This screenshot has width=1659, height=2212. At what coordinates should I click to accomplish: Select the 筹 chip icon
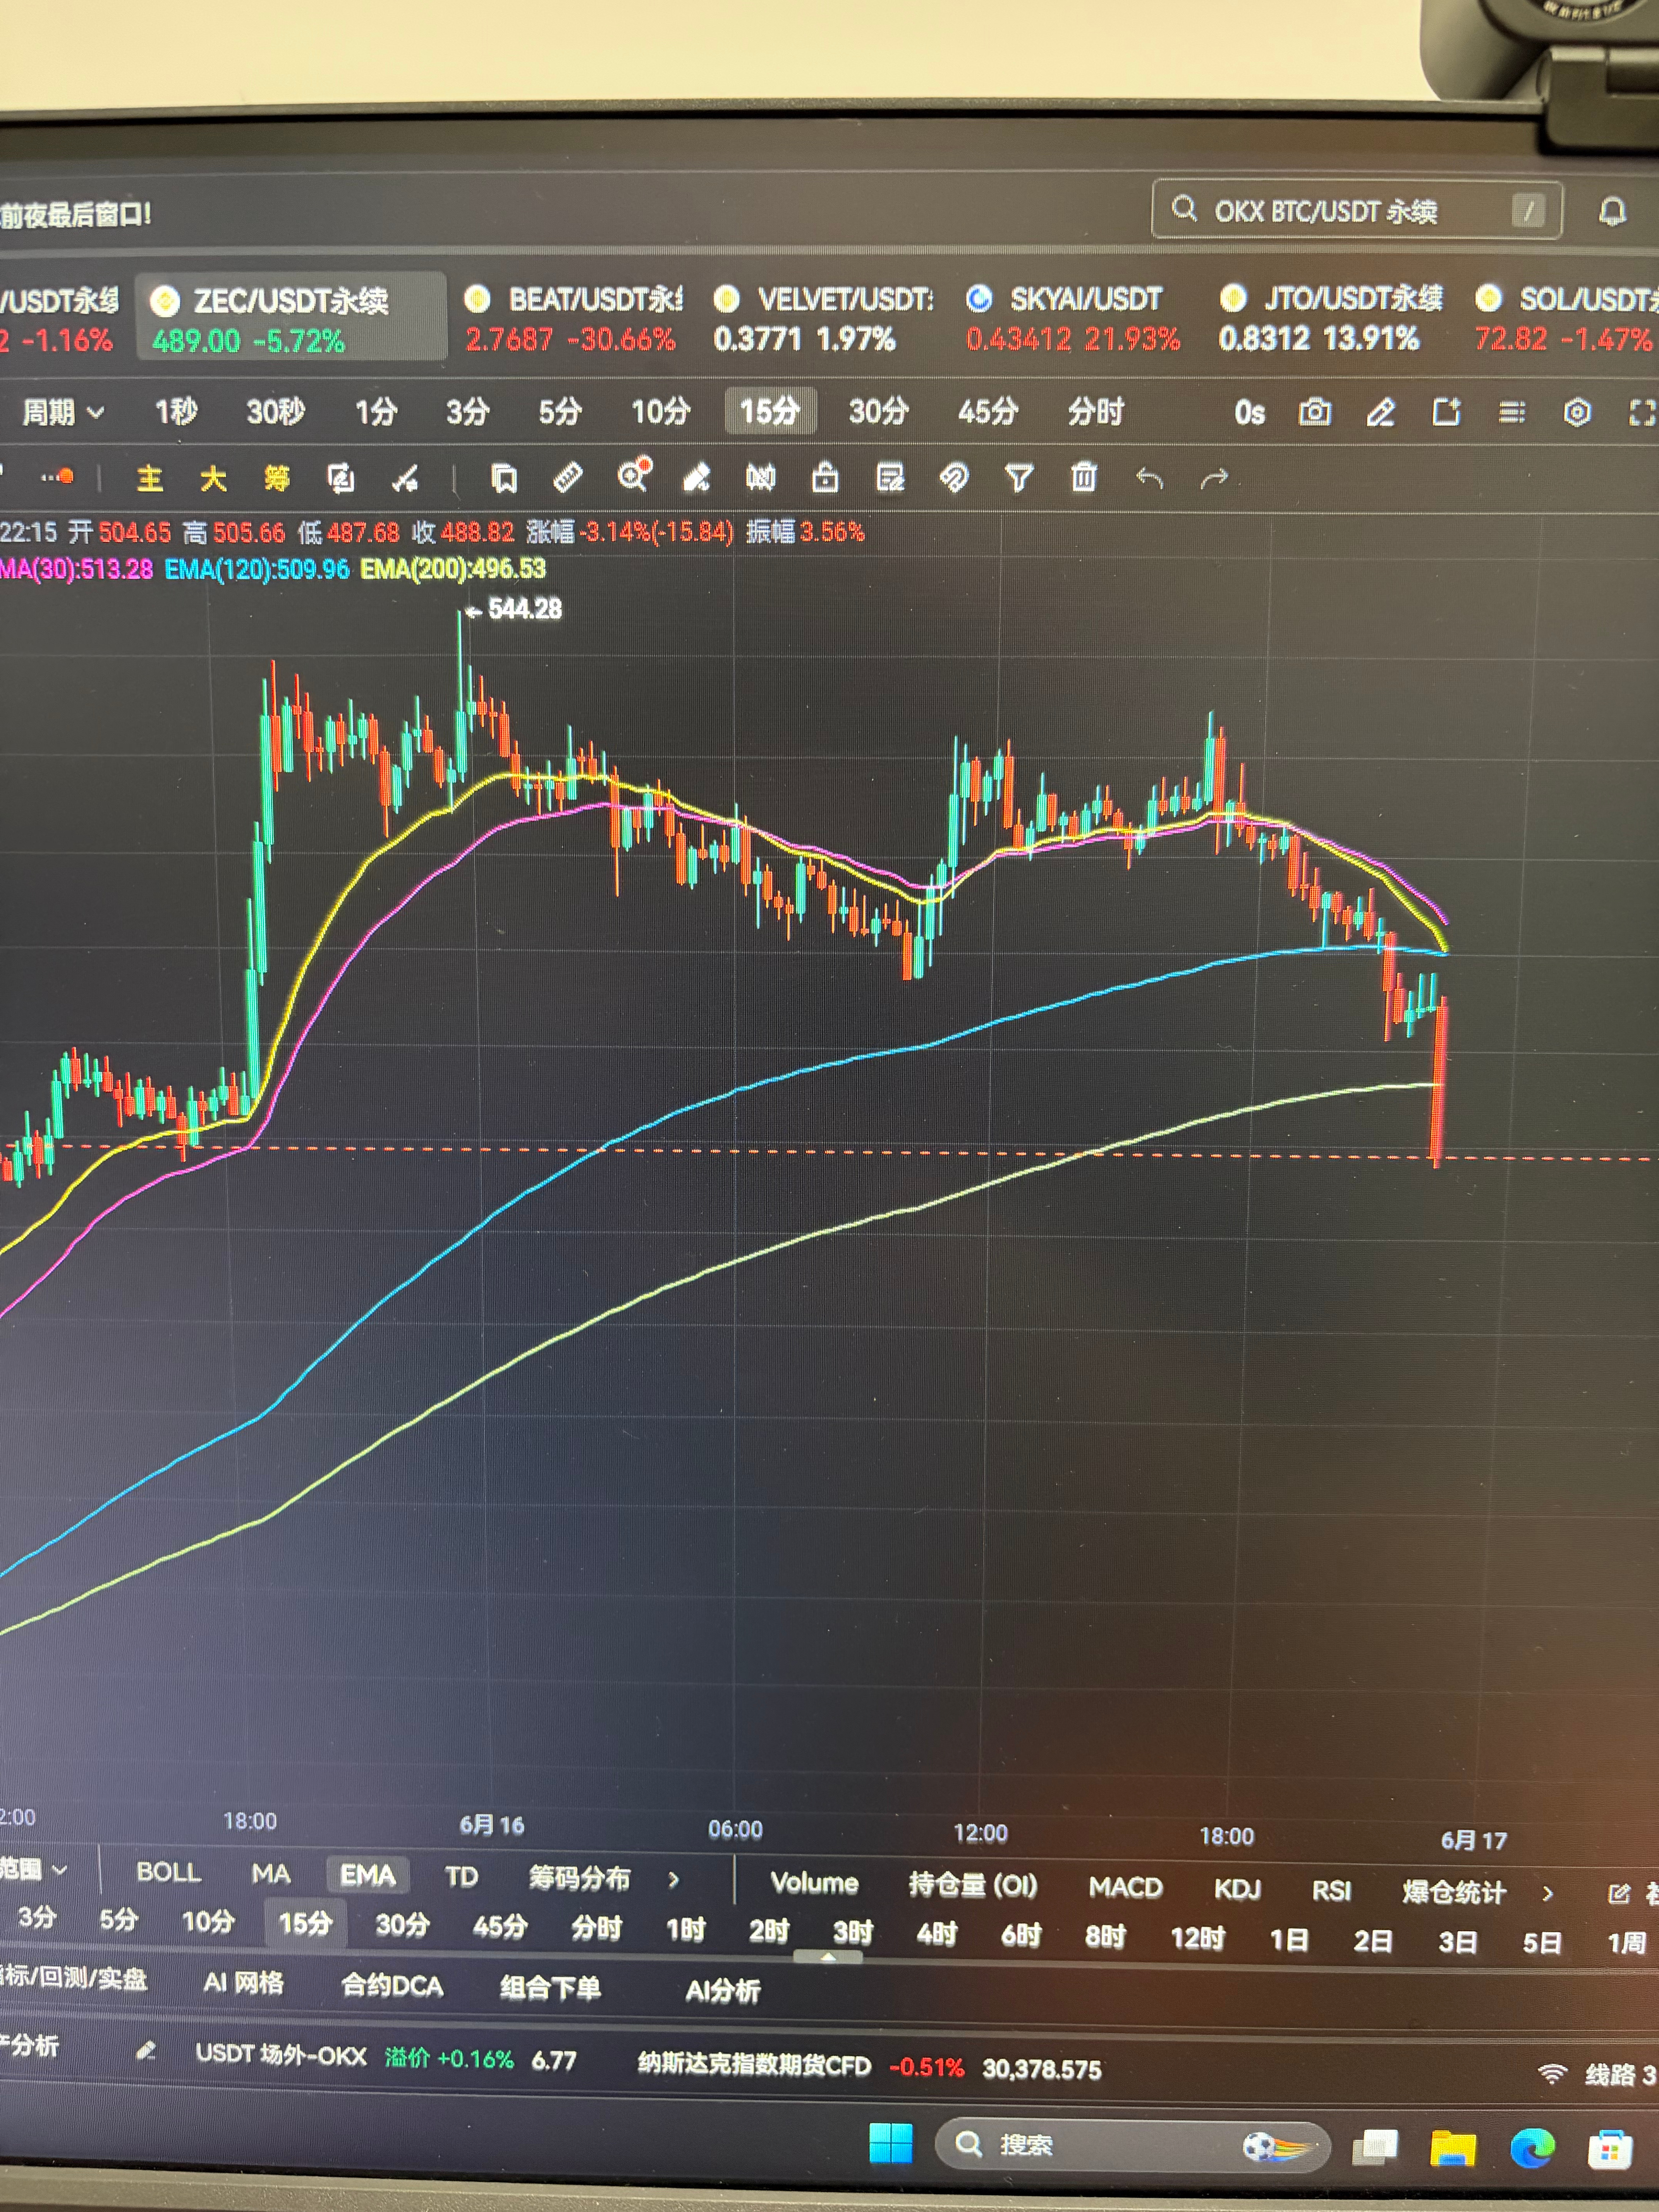277,479
